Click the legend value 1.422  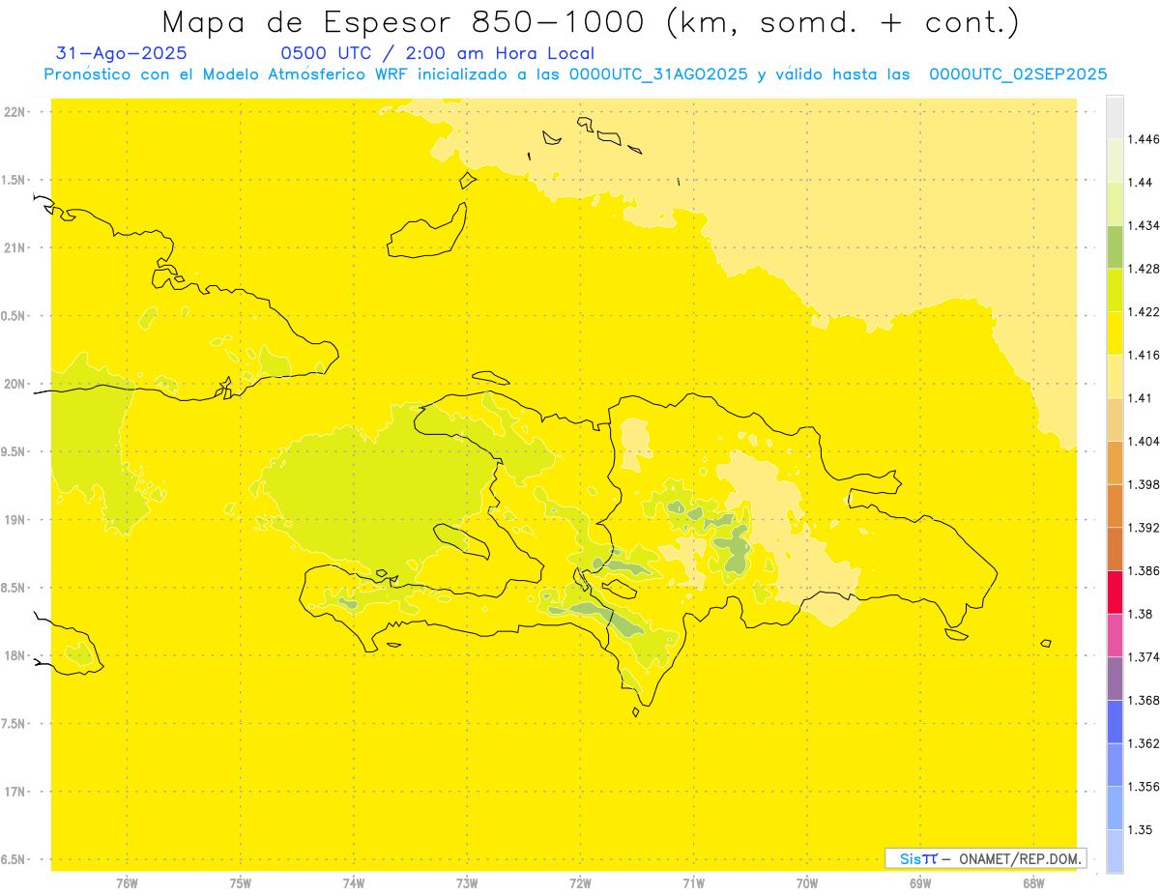[1145, 312]
